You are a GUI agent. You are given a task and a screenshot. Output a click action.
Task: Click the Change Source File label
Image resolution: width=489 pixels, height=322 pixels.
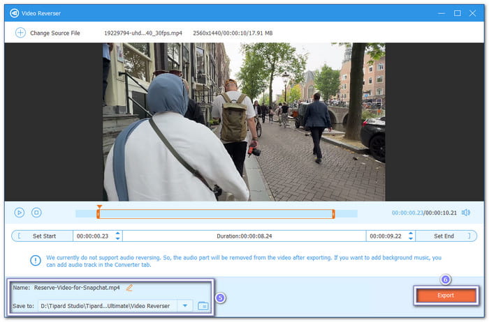[55, 33]
